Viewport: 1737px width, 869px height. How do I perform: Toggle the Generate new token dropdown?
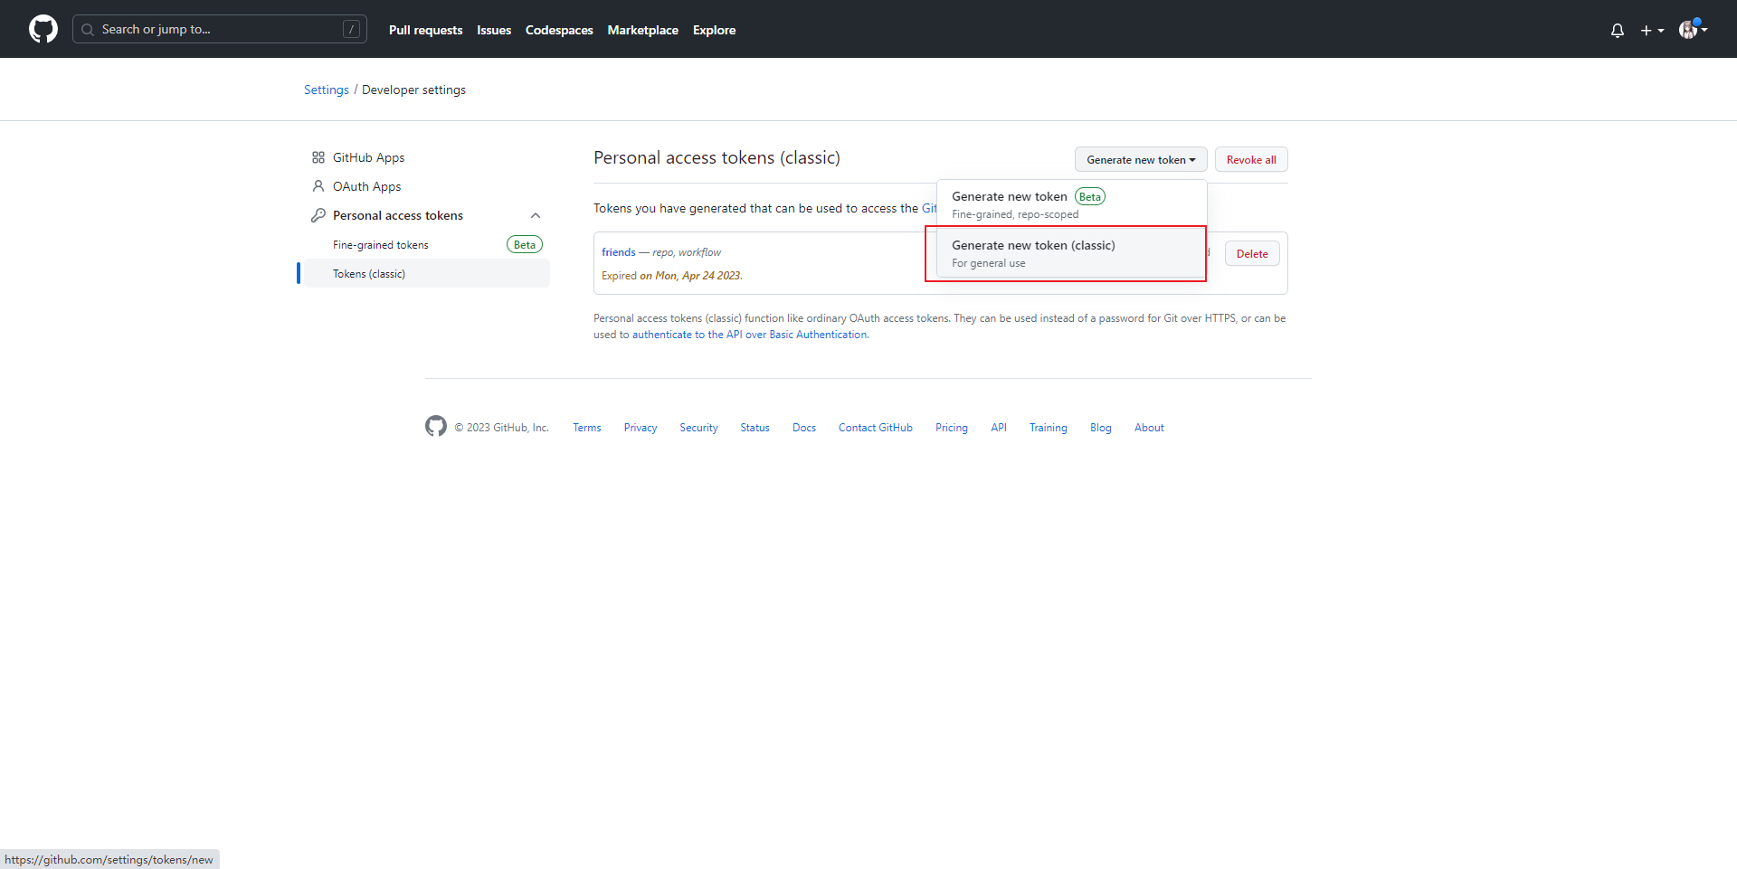click(x=1141, y=160)
